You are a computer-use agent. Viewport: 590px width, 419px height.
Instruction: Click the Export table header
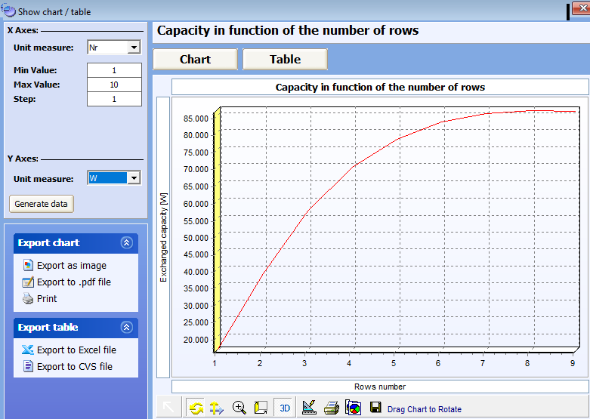[x=76, y=328]
